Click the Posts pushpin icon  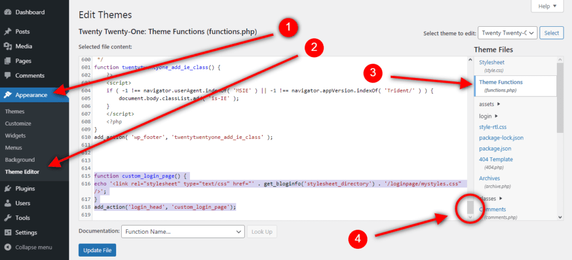(x=7, y=32)
